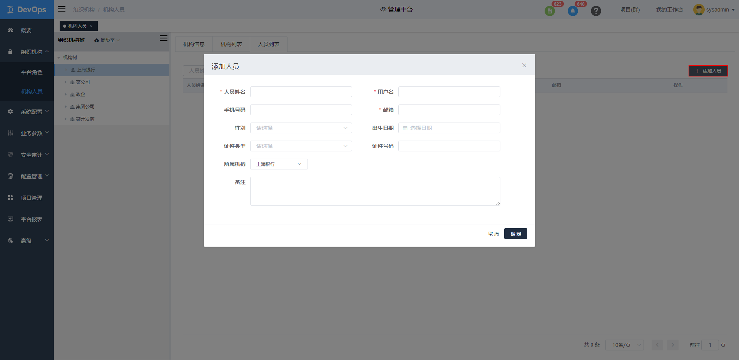Expand the 业务参数 sidebar menu
Viewport: 739px width, 360px height.
pyautogui.click(x=47, y=133)
